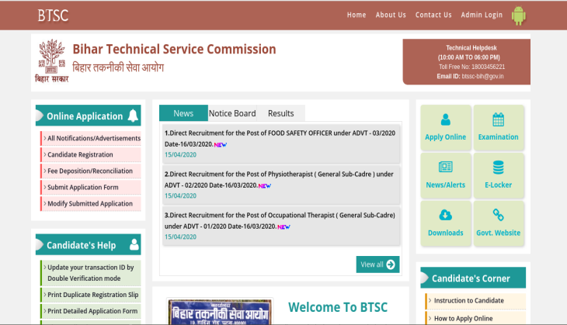Click the BTSC office signboard photo
Viewport: 567px width, 325px height.
click(220, 312)
